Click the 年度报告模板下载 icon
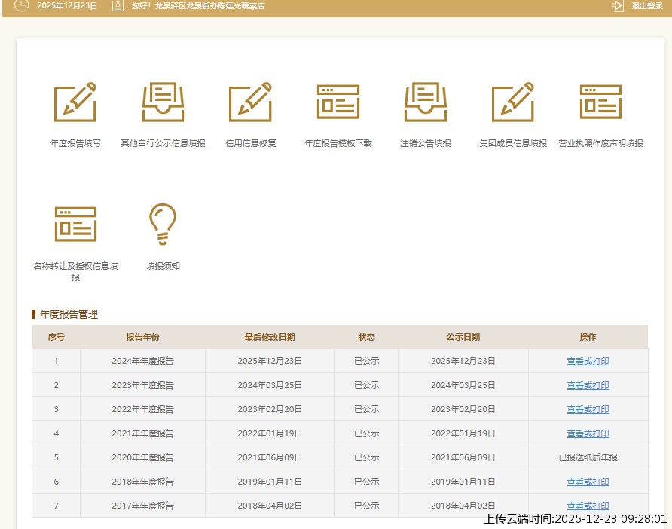The image size is (672, 529). point(338,102)
